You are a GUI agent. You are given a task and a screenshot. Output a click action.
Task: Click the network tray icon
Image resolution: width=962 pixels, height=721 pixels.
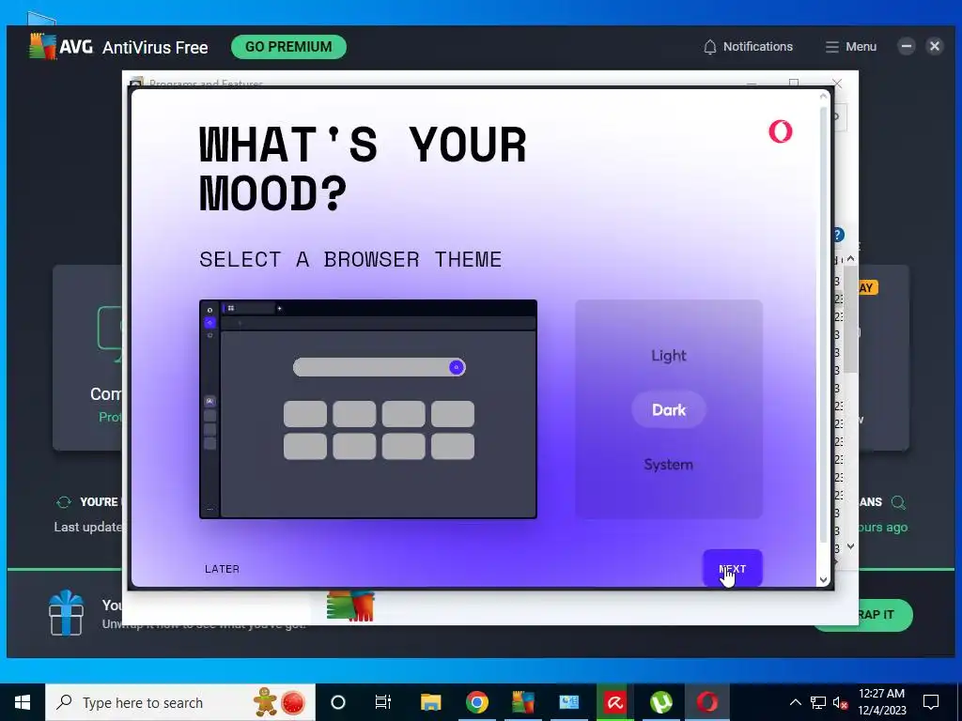tap(818, 702)
